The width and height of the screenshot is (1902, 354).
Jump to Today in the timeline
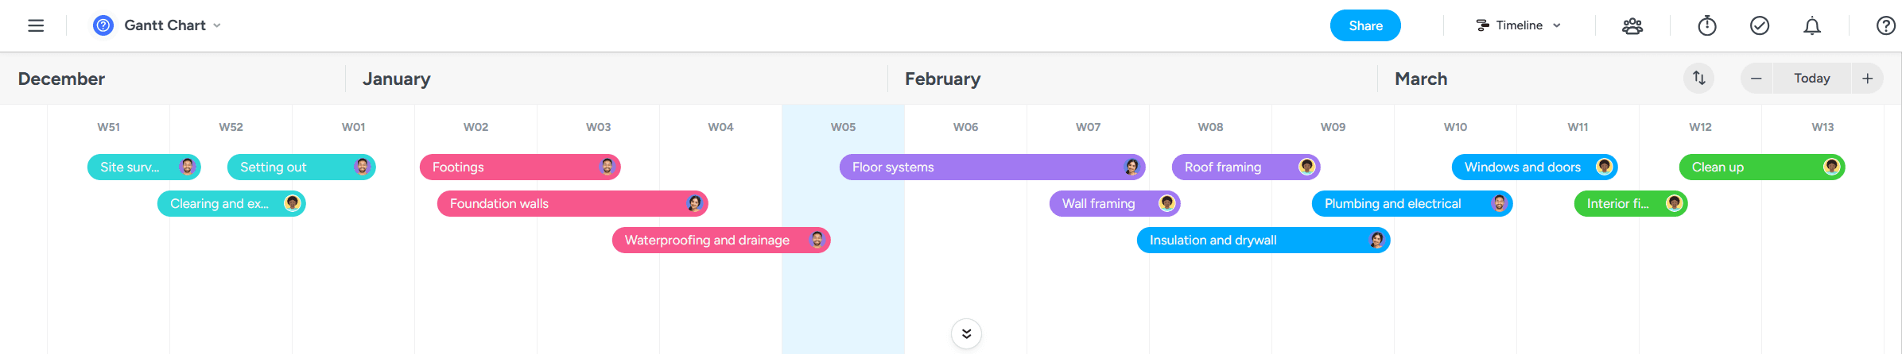point(1812,79)
